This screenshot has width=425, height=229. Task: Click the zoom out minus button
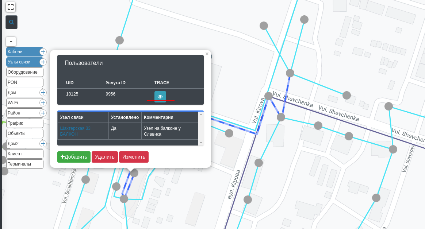click(11, 42)
